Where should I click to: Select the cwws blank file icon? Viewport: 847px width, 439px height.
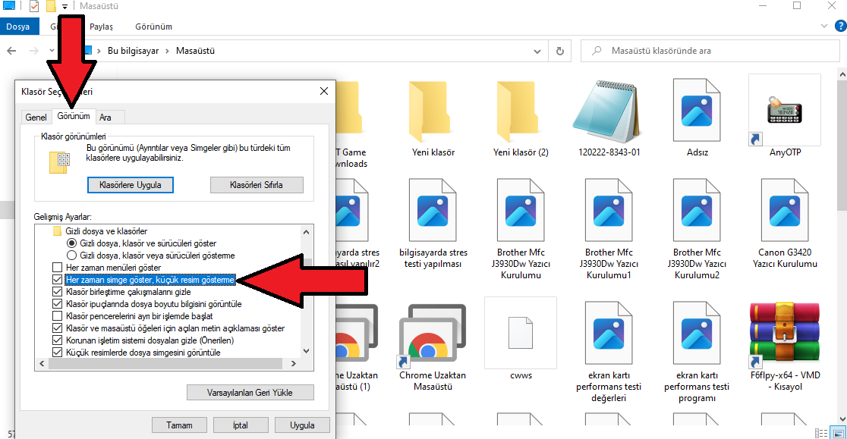click(520, 334)
